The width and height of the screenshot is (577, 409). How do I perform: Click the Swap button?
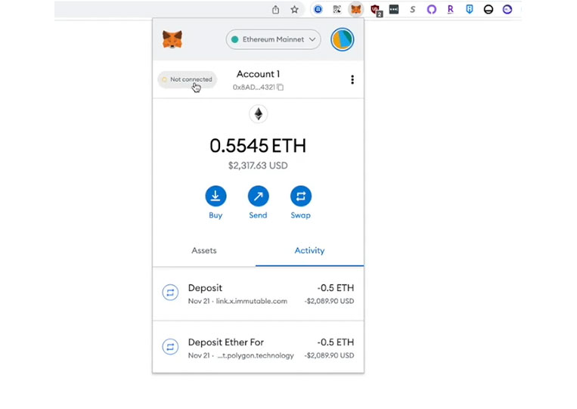(301, 203)
